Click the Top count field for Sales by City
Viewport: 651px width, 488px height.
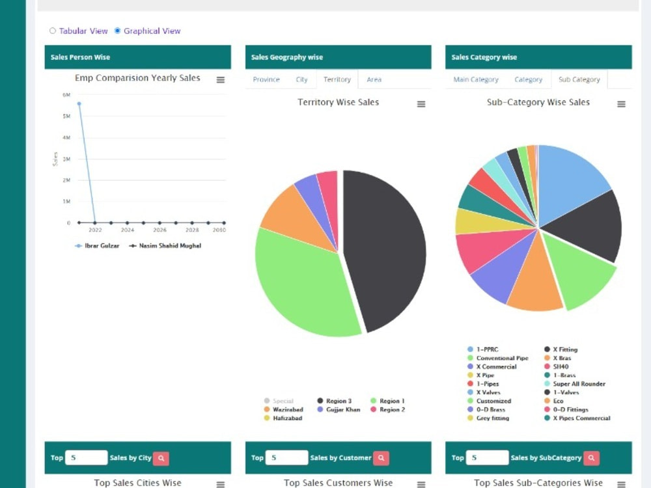tap(87, 457)
